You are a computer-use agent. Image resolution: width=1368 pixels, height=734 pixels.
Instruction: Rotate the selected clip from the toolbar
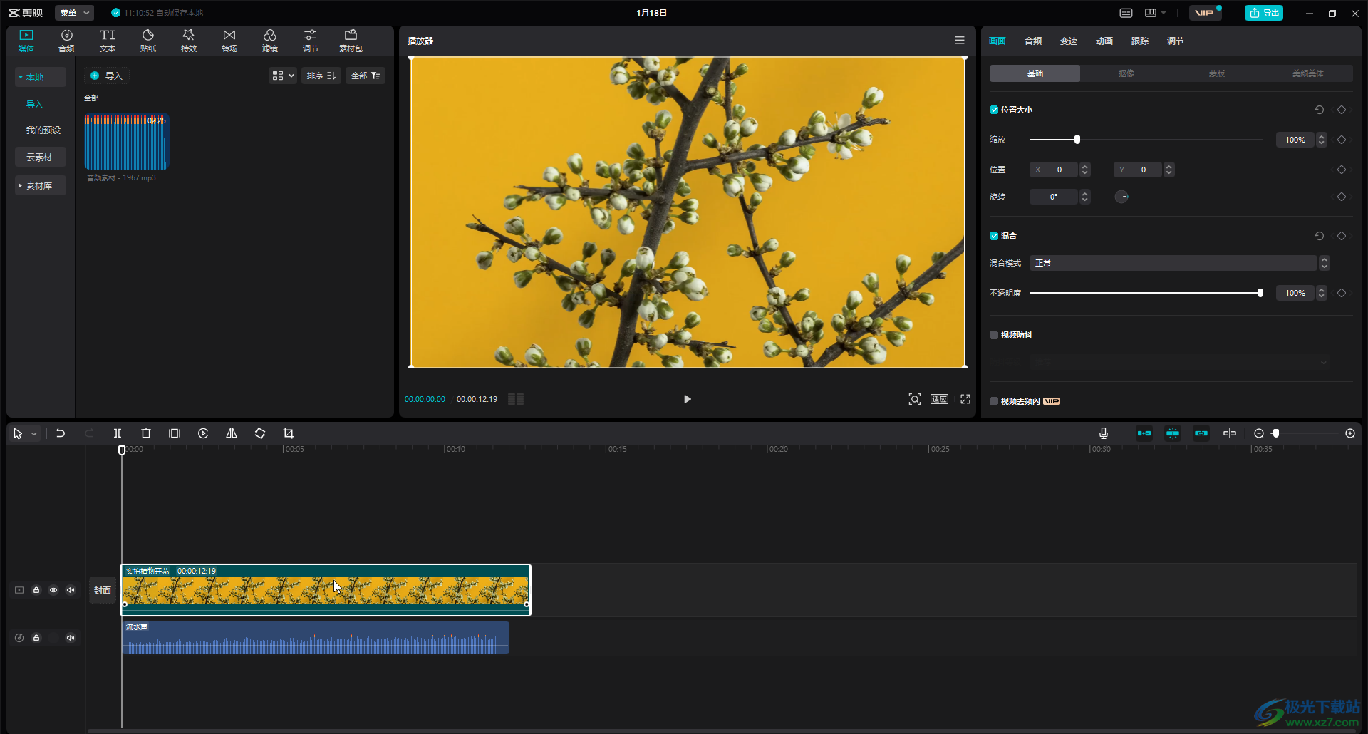[x=260, y=433]
